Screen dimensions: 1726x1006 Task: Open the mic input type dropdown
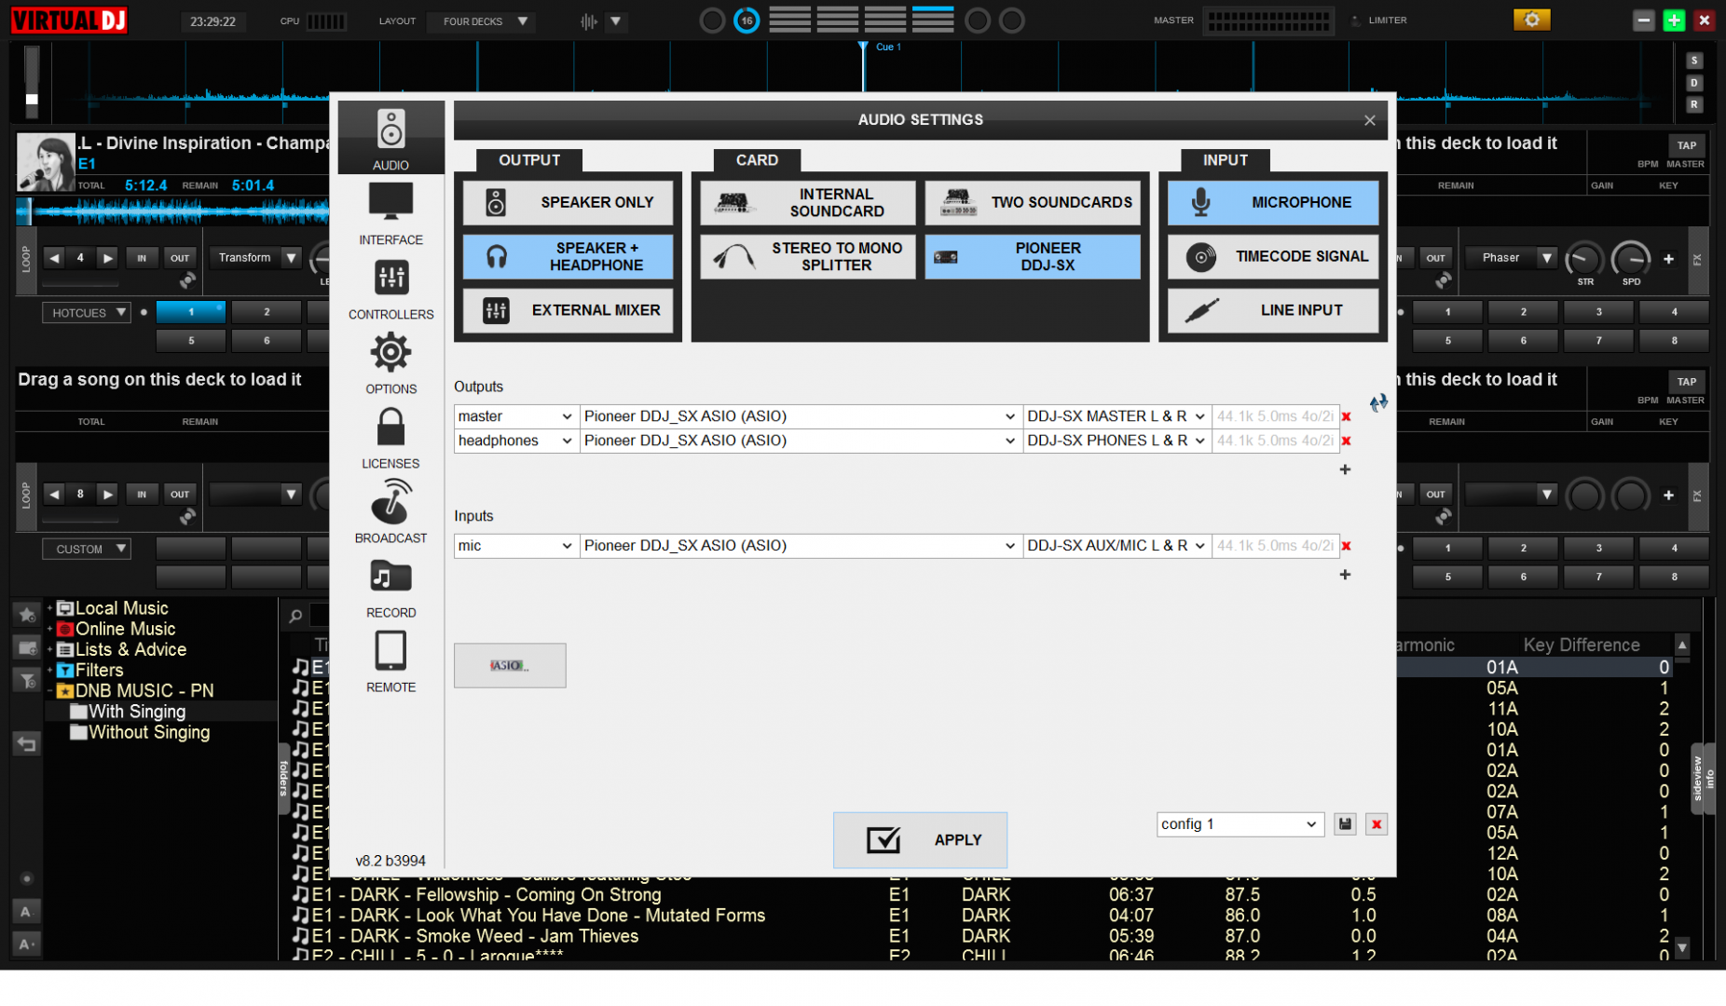pyautogui.click(x=516, y=546)
